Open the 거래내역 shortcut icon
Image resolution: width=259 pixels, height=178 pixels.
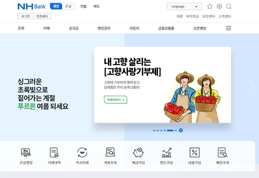pyautogui.click(x=54, y=153)
